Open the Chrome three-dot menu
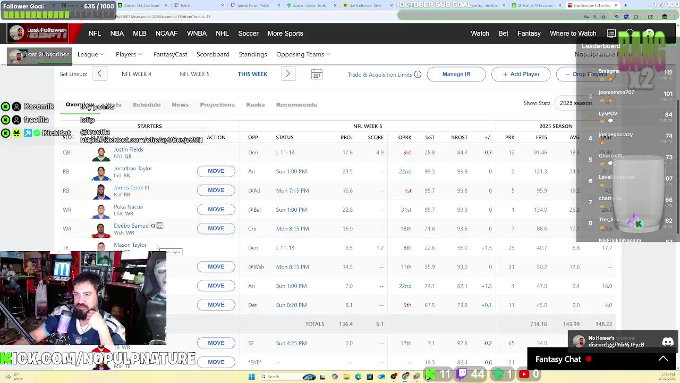Viewport: 680px width, 383px height. pyautogui.click(x=674, y=16)
